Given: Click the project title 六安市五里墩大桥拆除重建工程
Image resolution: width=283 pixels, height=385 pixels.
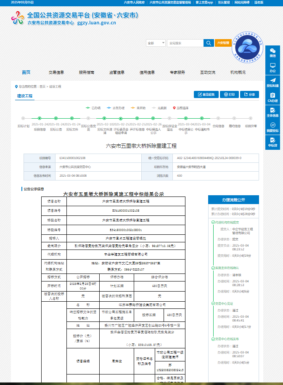Looking at the screenshot, I should (x=141, y=146).
